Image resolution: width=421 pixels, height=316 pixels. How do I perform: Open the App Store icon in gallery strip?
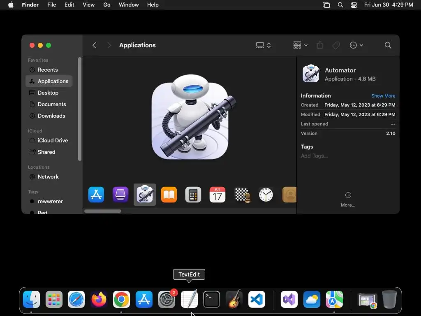tap(96, 195)
